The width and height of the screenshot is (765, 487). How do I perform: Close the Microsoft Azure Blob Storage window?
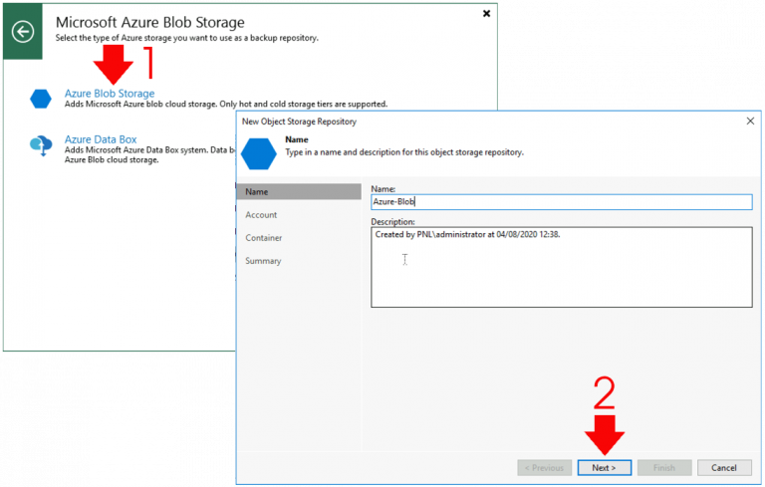click(x=486, y=14)
